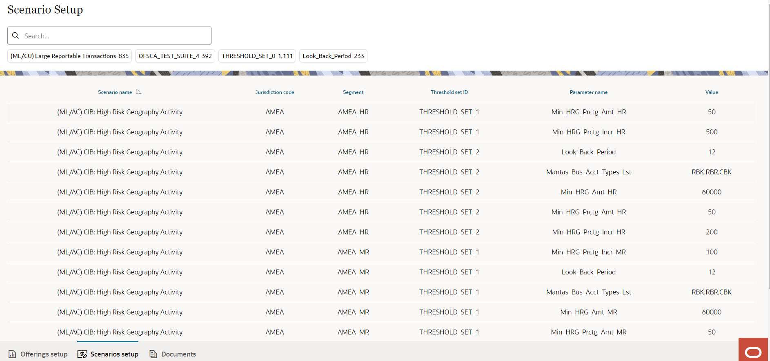The image size is (770, 361).
Task: Select value 12 in the AMEA_MR Look_Back_Period row
Action: [712, 272]
